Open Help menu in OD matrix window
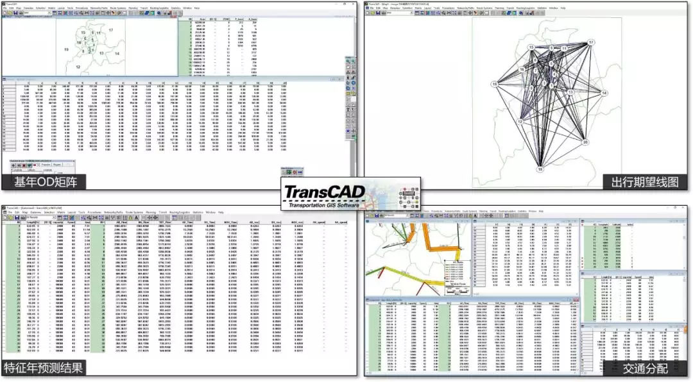The image size is (693, 382). [x=197, y=8]
